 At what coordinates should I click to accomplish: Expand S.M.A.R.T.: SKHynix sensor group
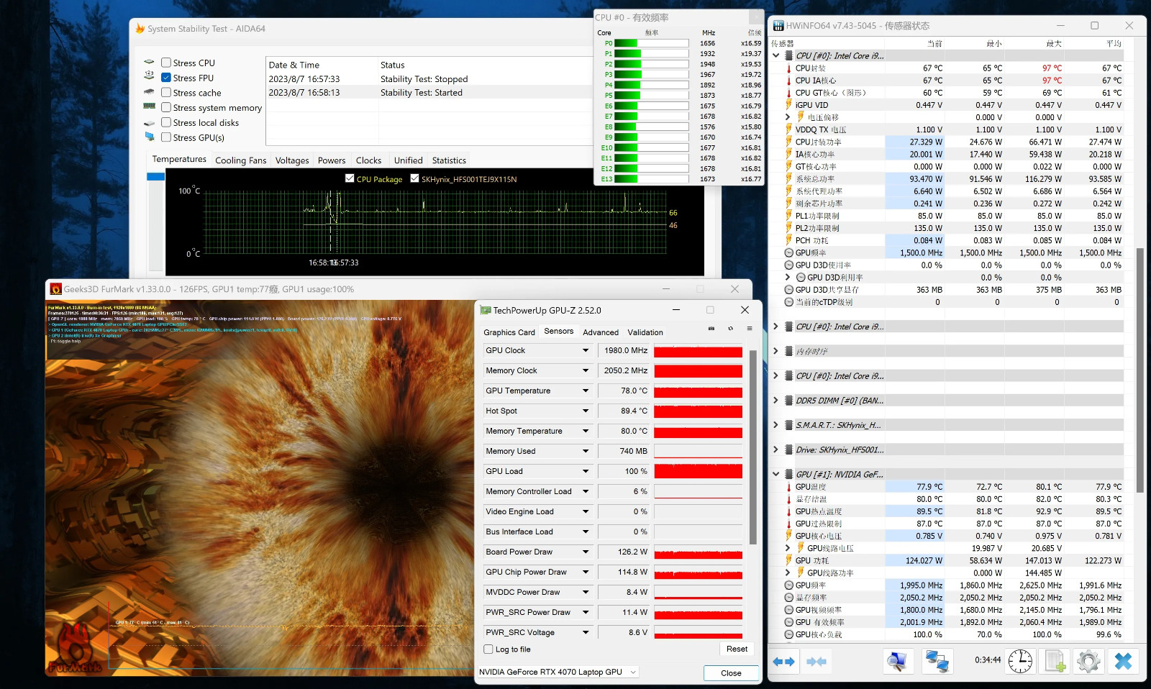click(775, 425)
